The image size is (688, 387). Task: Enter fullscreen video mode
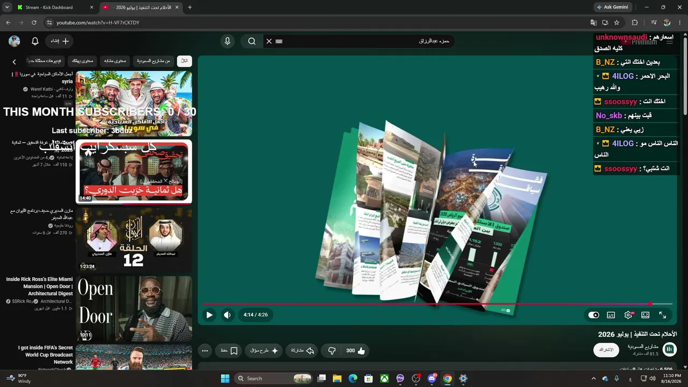coord(663,315)
